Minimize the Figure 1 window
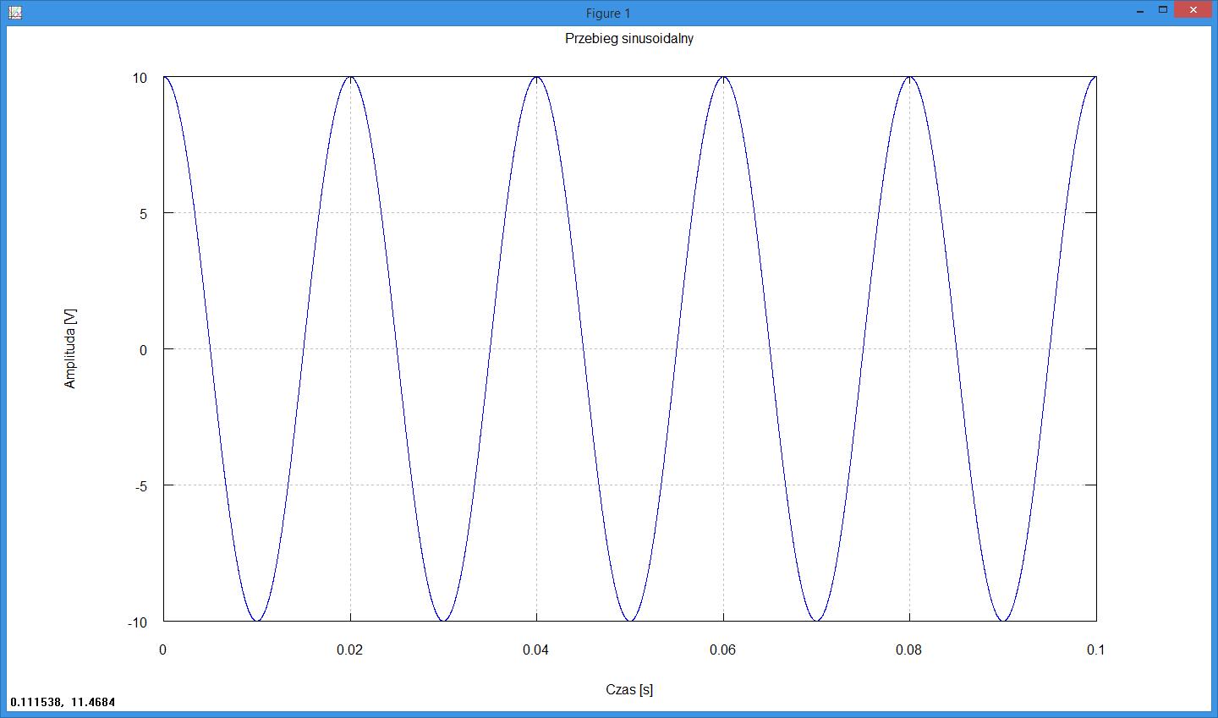1218x718 pixels. point(1142,10)
